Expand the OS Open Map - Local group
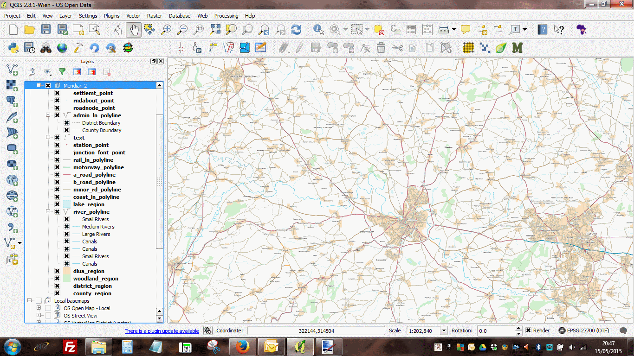The width and height of the screenshot is (634, 356). pos(39,308)
